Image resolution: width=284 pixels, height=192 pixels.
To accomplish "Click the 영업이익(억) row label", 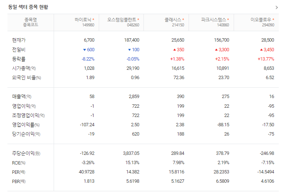I will point(24,106).
